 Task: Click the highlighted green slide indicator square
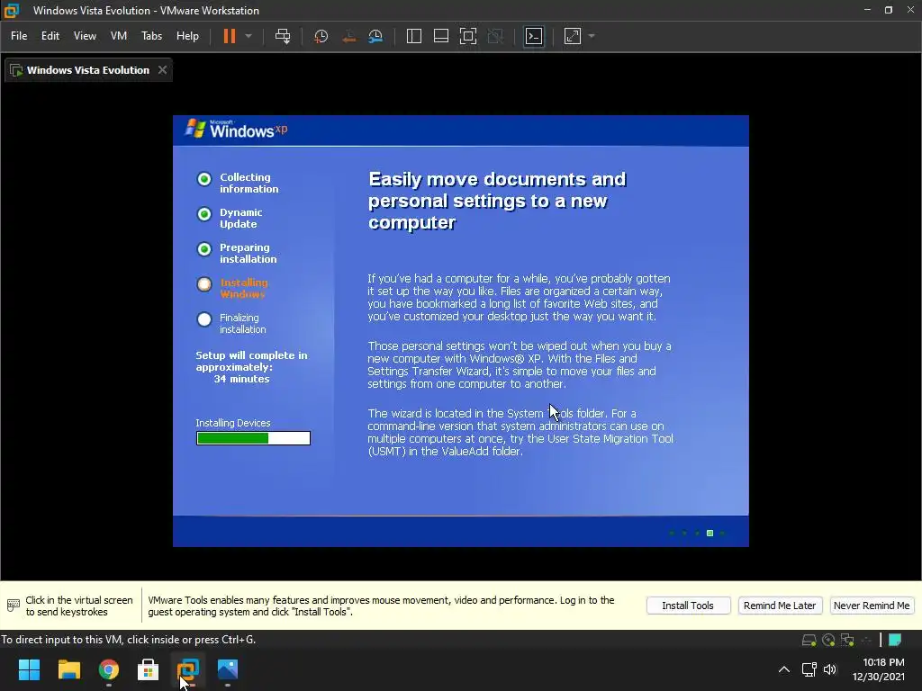pyautogui.click(x=710, y=533)
